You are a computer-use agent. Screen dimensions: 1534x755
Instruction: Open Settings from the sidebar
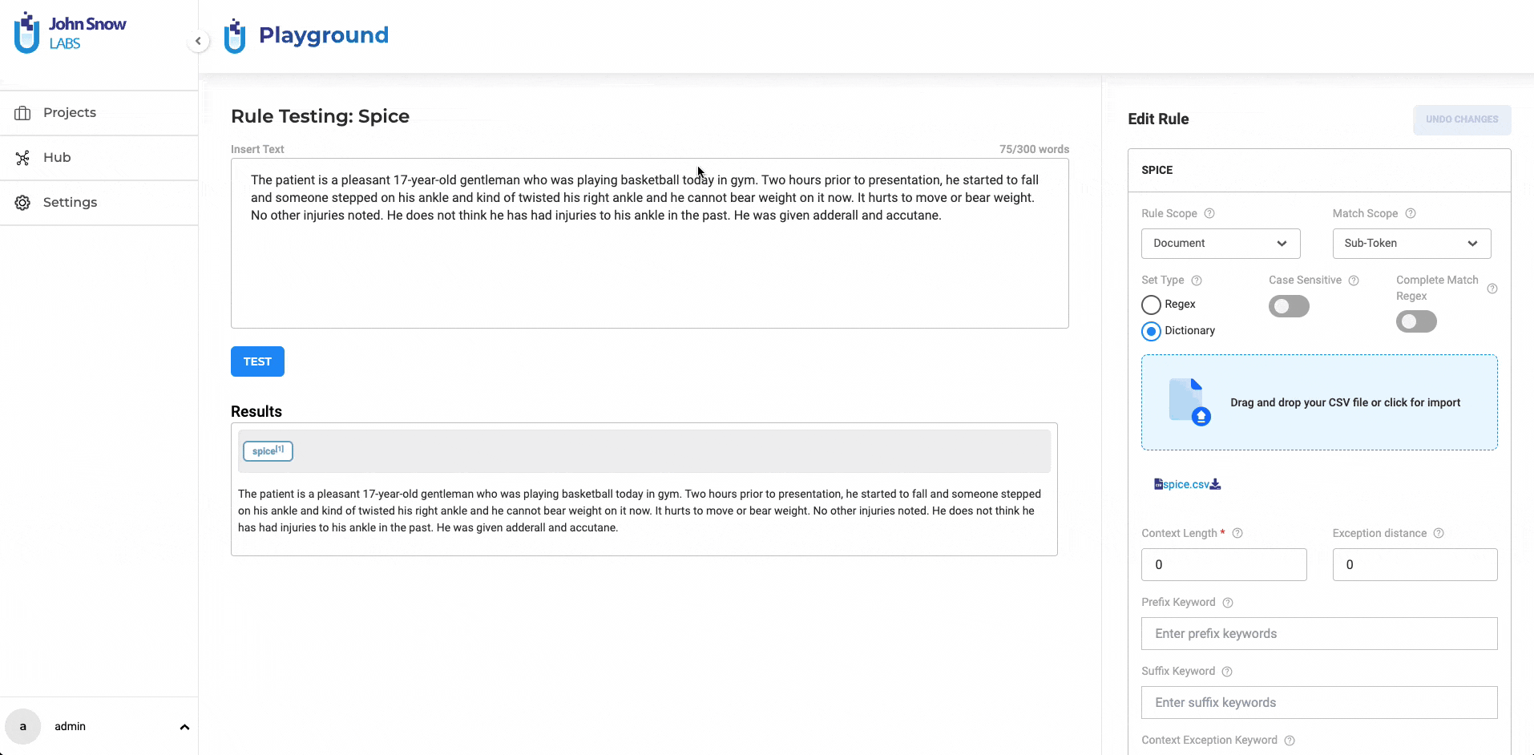(x=99, y=203)
